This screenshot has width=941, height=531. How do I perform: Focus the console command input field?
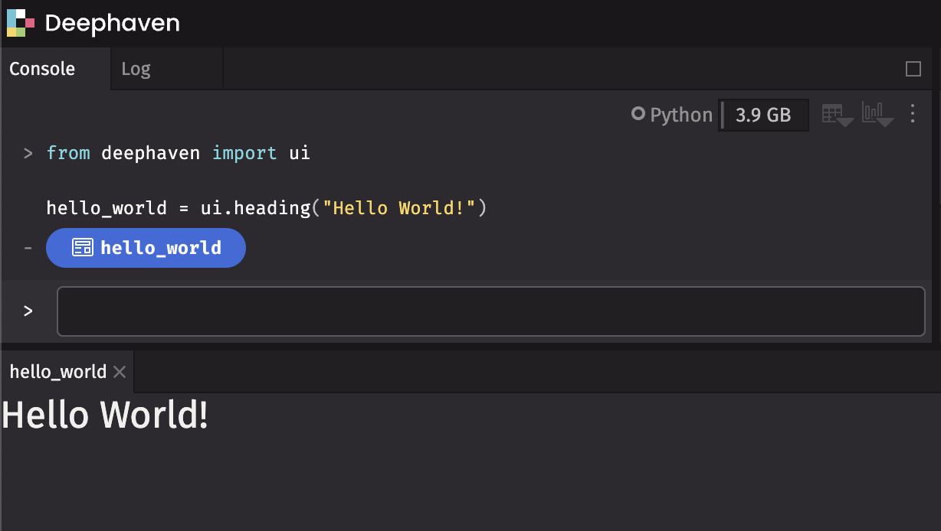coord(490,311)
